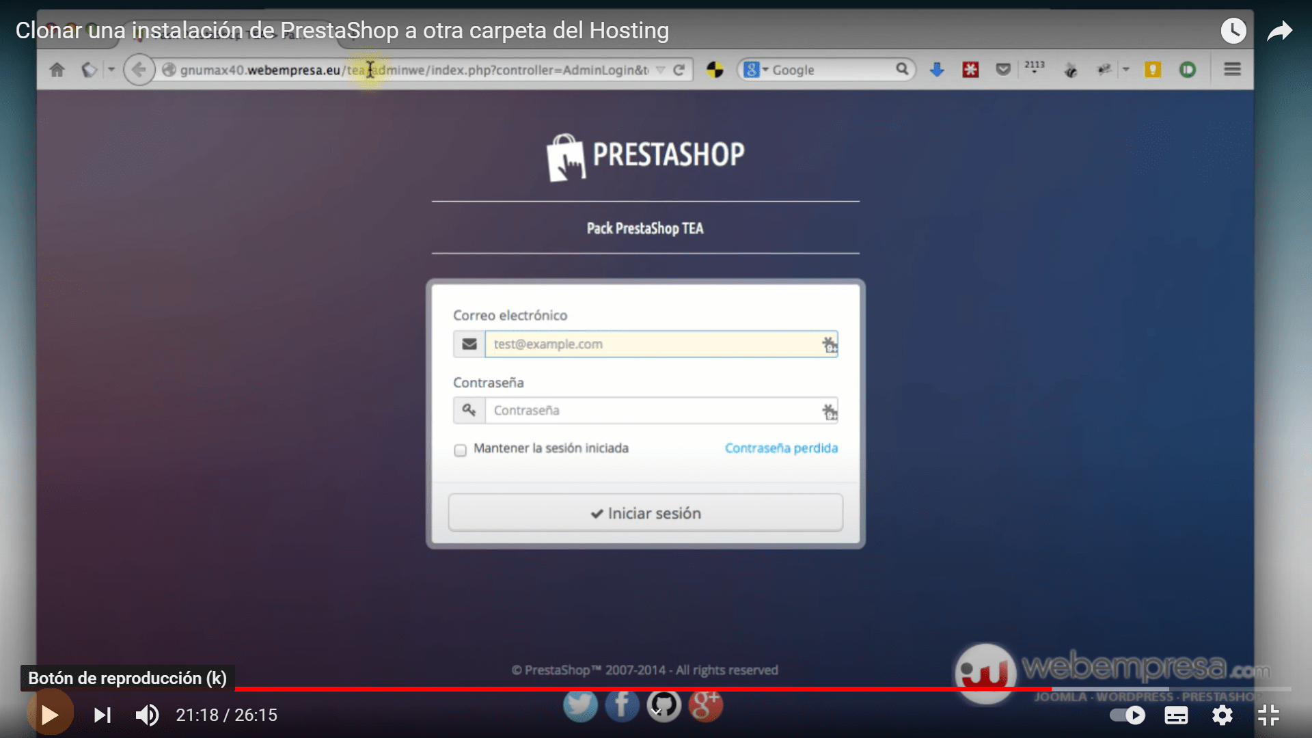Turn on subtitles with the captions icon

pyautogui.click(x=1176, y=715)
